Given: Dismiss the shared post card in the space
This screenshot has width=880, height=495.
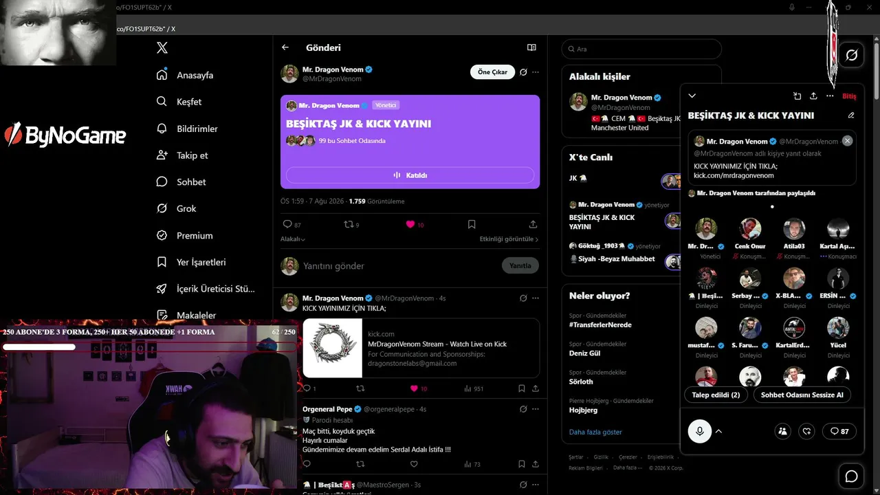Looking at the screenshot, I should [x=848, y=141].
